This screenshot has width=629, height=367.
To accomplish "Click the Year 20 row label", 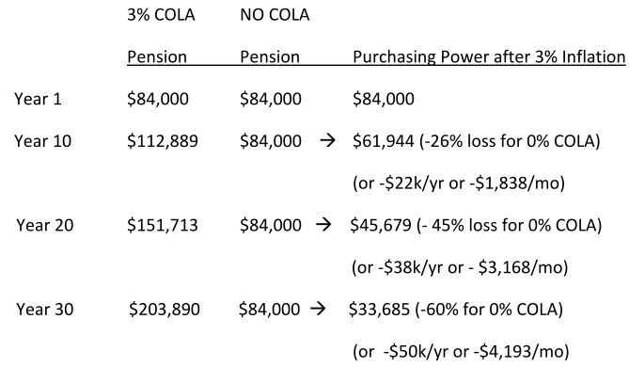I will coord(45,225).
